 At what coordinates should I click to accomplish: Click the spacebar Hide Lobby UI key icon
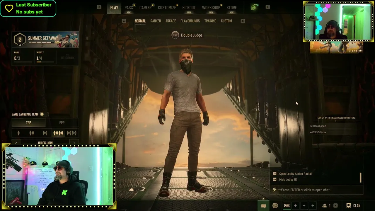coord(275,180)
